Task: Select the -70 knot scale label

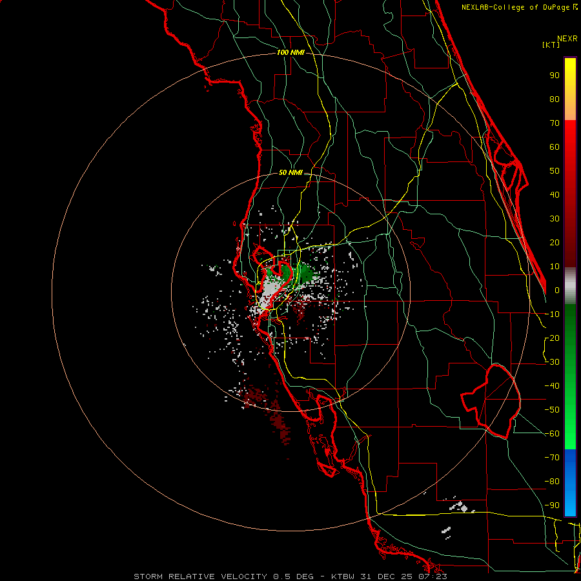Action: (552, 458)
